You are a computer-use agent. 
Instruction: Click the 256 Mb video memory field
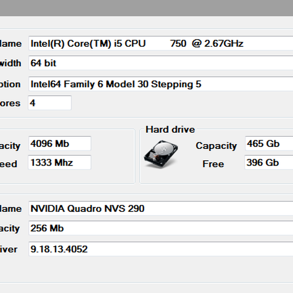pos(160,228)
